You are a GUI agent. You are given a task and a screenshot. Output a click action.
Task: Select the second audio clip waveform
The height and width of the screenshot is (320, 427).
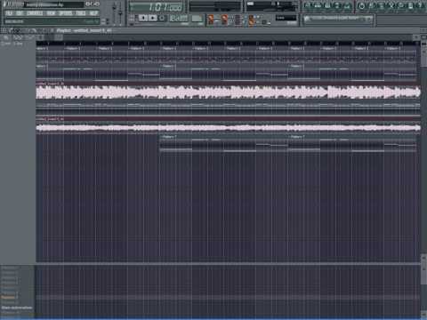tap(228, 128)
